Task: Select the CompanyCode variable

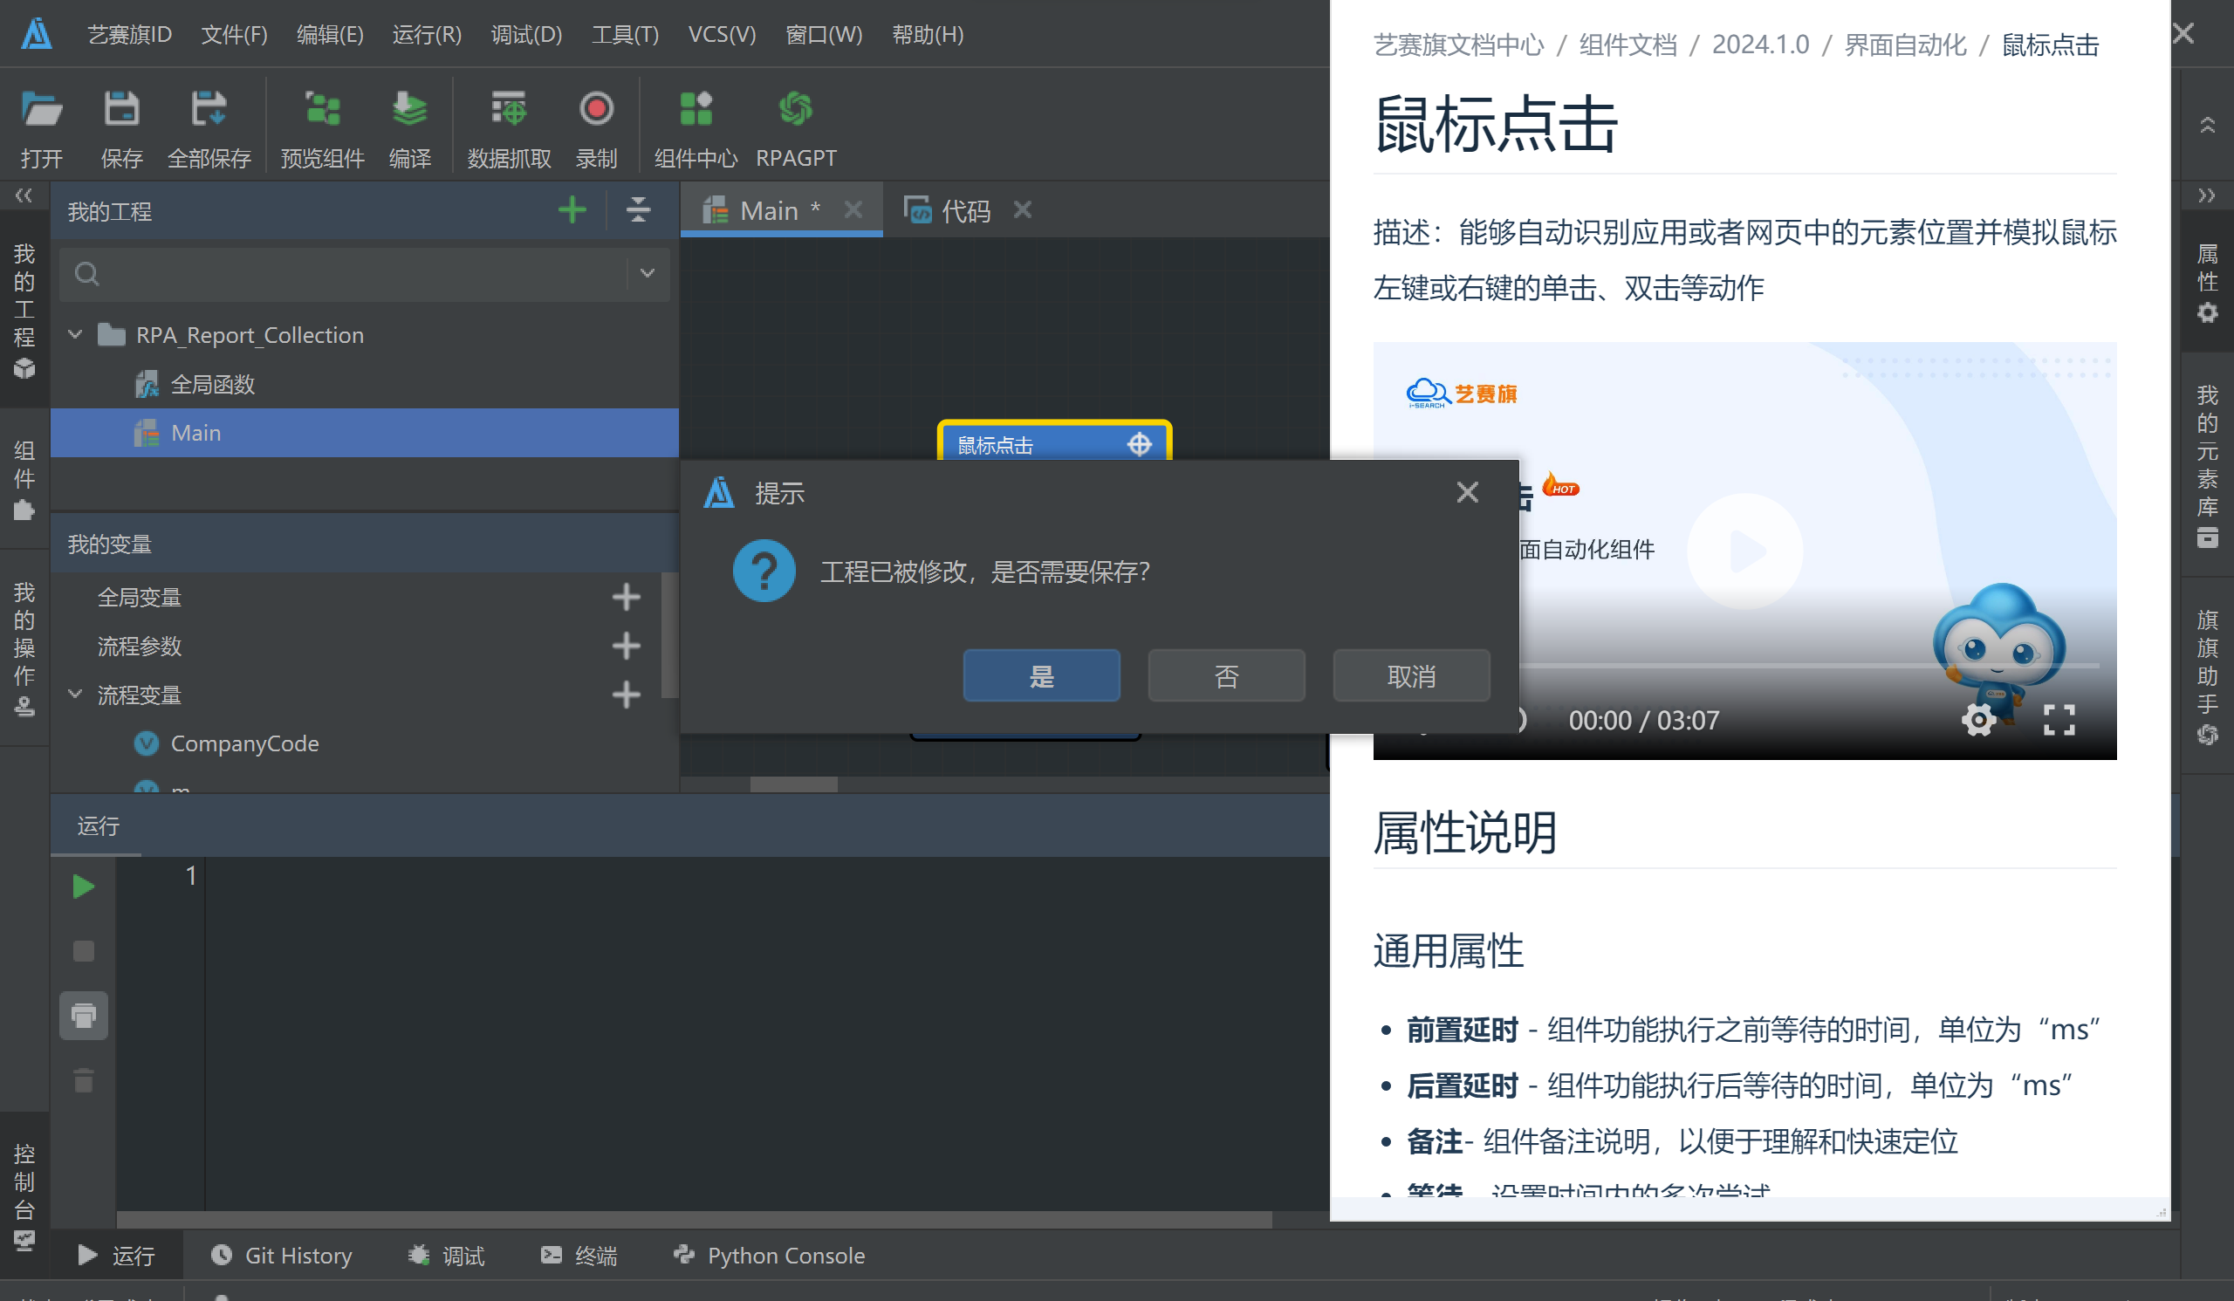Action: click(x=243, y=743)
